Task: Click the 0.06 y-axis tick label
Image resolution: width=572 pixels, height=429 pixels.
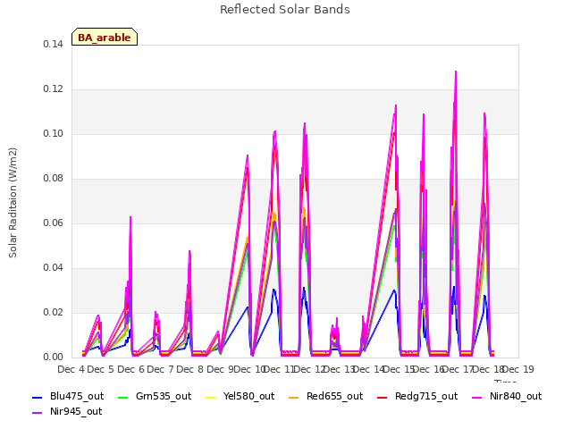Action: pos(53,223)
